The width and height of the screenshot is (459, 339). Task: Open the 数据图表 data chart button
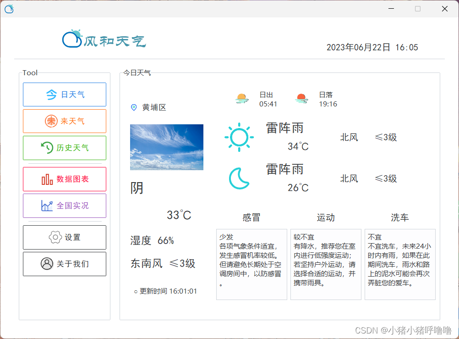pos(65,179)
